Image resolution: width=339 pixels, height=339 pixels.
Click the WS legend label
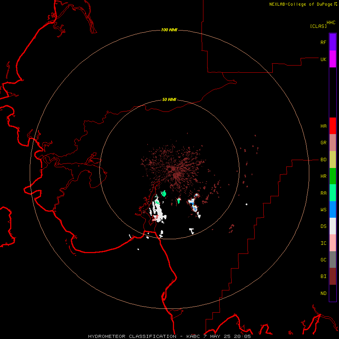323,210
